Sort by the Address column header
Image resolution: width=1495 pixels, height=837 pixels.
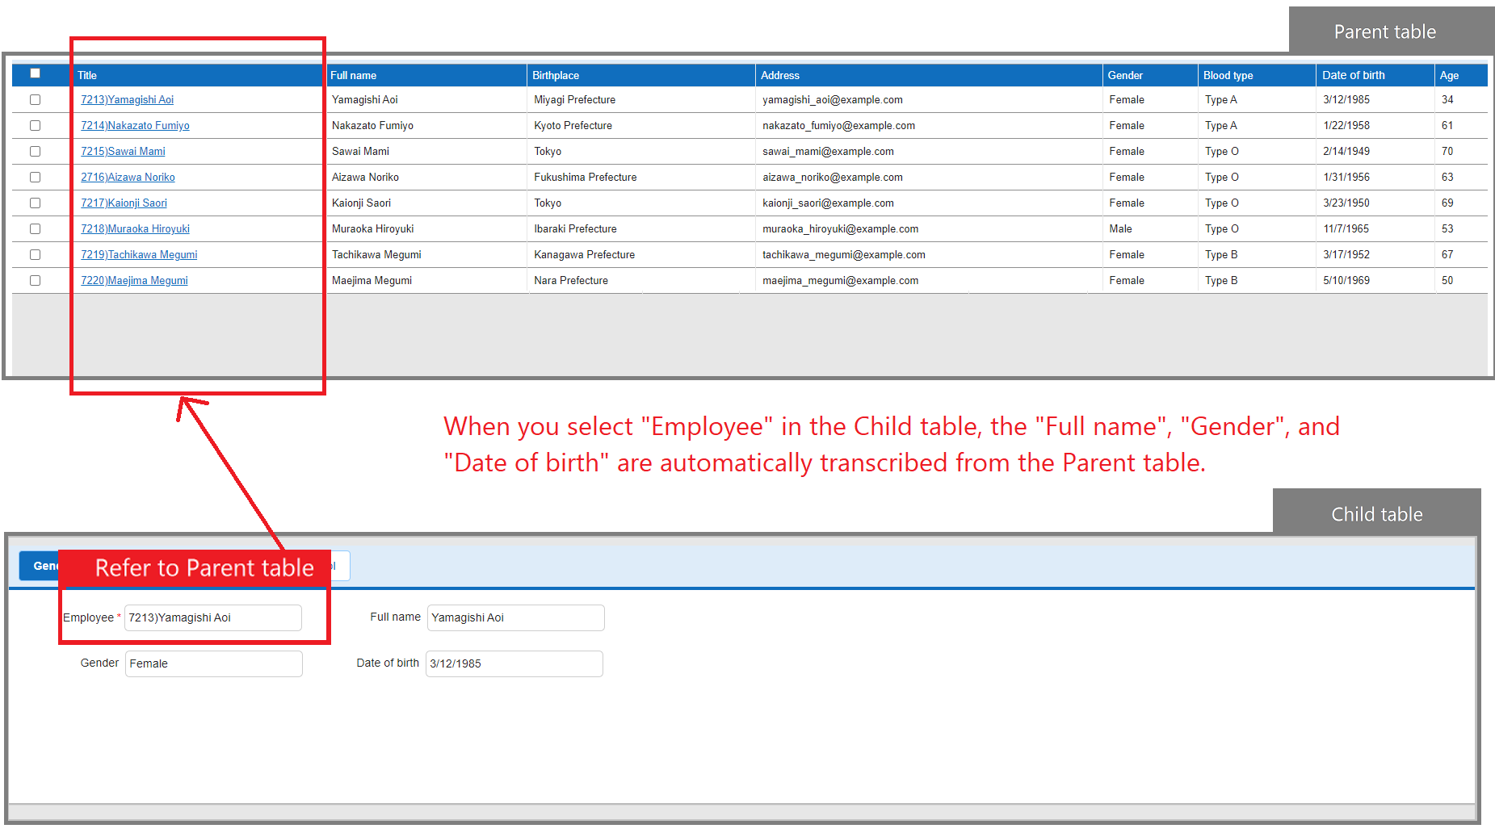(929, 75)
